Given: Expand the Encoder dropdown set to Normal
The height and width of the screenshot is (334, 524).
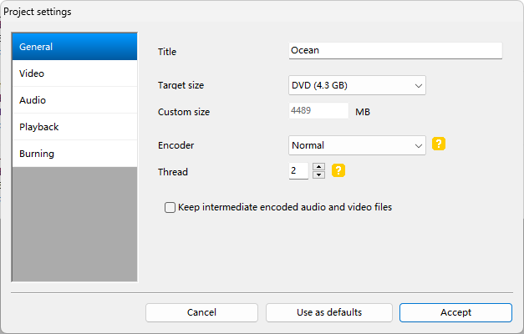Looking at the screenshot, I should tap(357, 145).
